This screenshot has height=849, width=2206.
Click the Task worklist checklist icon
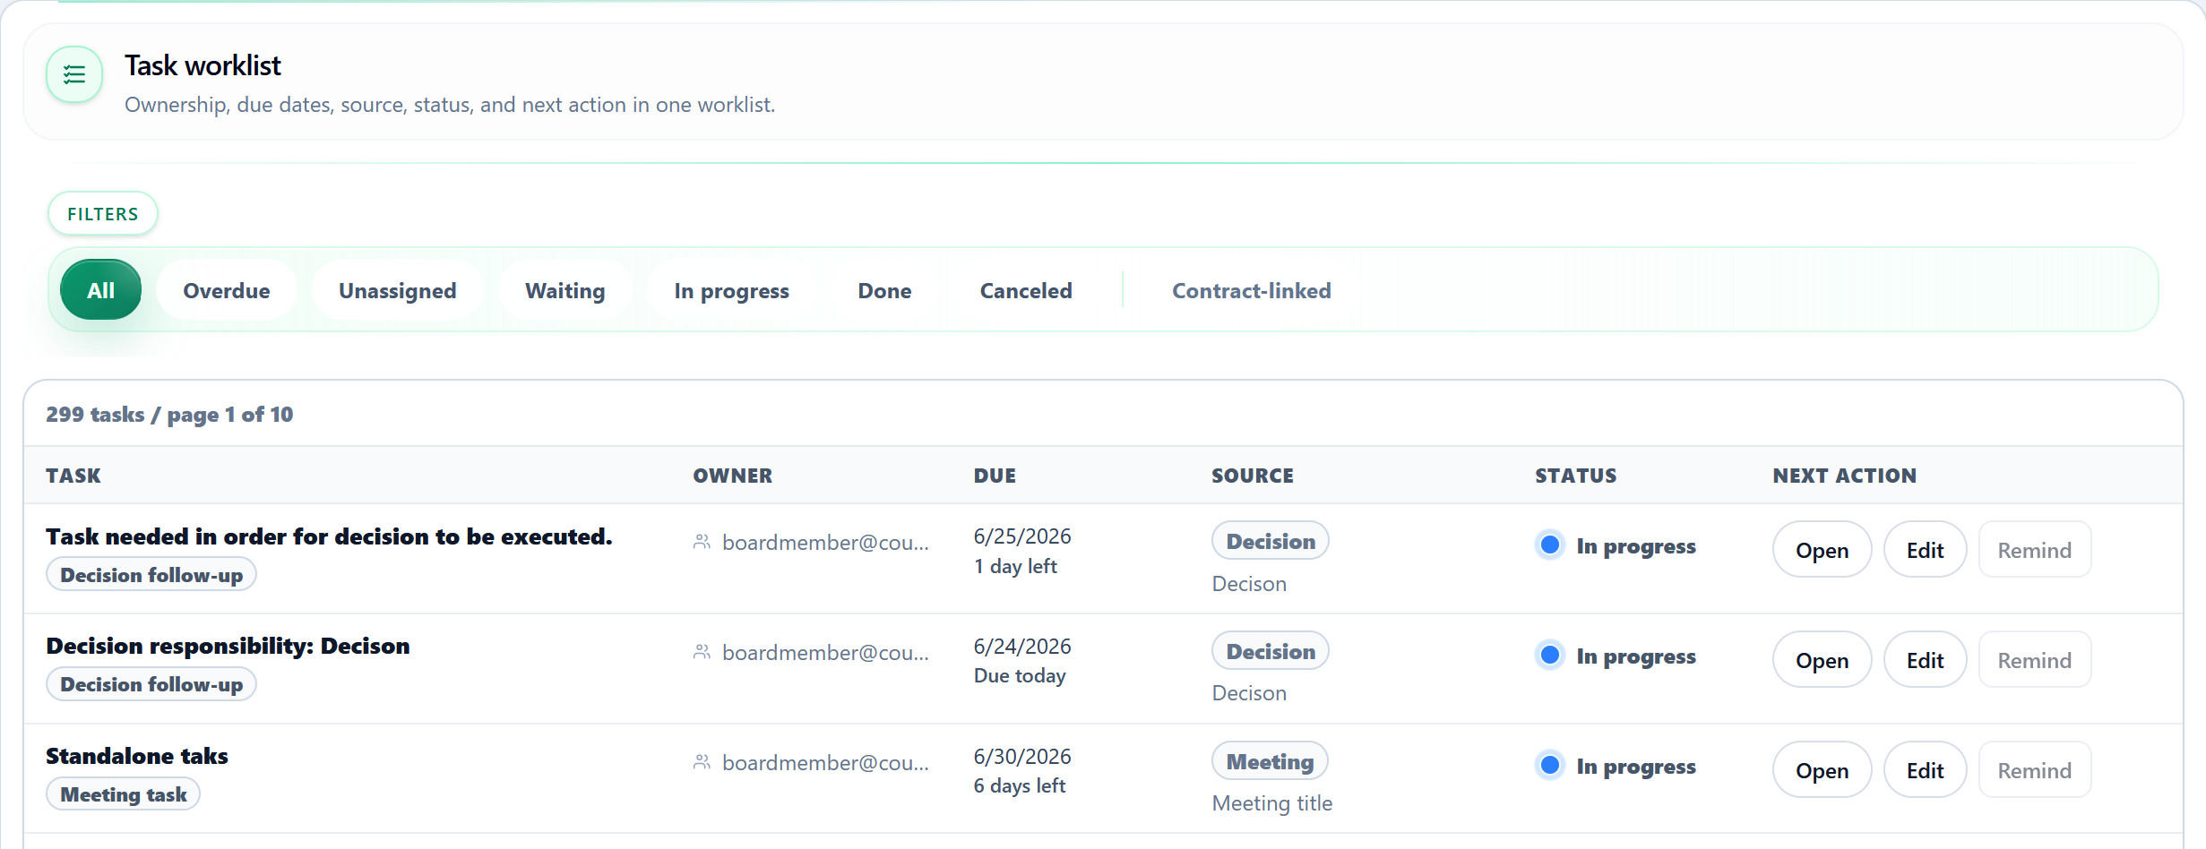(x=74, y=74)
